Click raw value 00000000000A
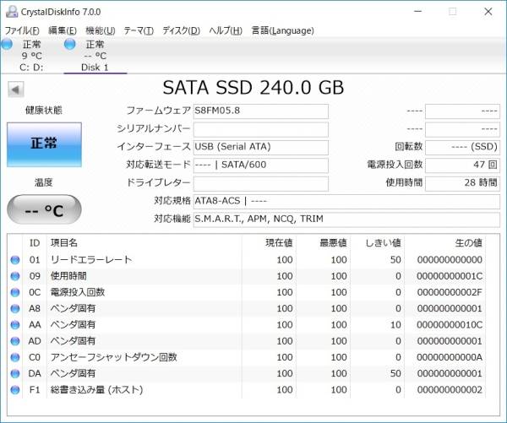This screenshot has height=423, width=507. tap(450, 357)
